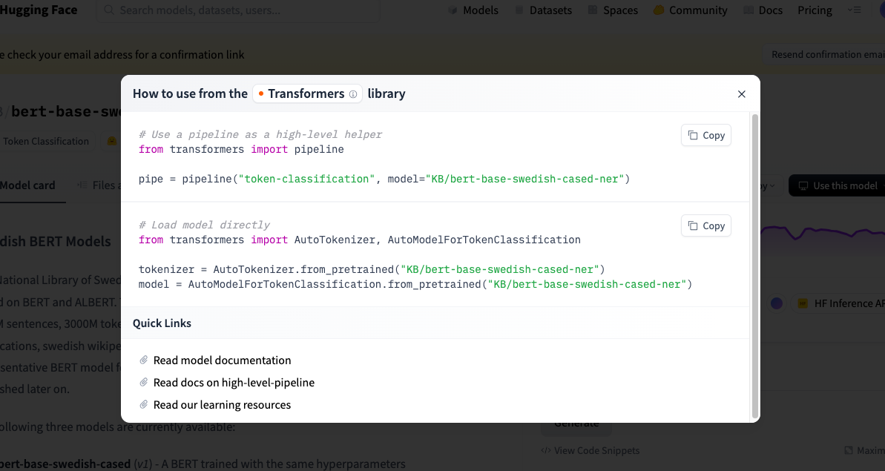Click the Docs icon in navbar

click(x=749, y=10)
